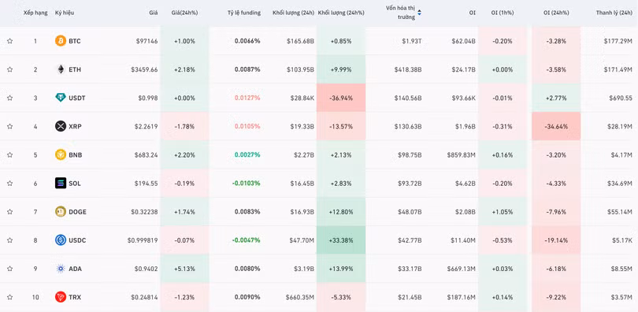The image size is (638, 312).
Task: Add BNB to favorites star
Action: [x=9, y=155]
